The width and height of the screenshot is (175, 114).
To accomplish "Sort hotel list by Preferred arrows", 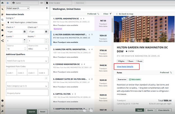I will click(98, 14).
